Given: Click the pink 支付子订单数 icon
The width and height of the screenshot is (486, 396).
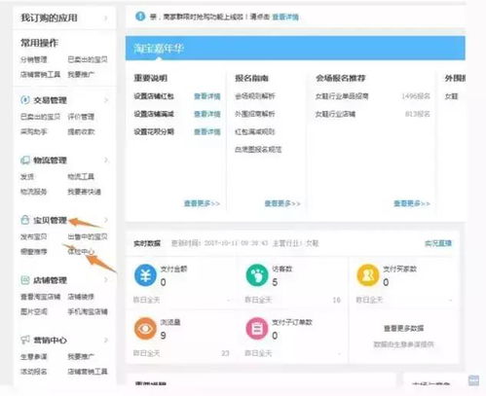Looking at the screenshot, I should [257, 329].
